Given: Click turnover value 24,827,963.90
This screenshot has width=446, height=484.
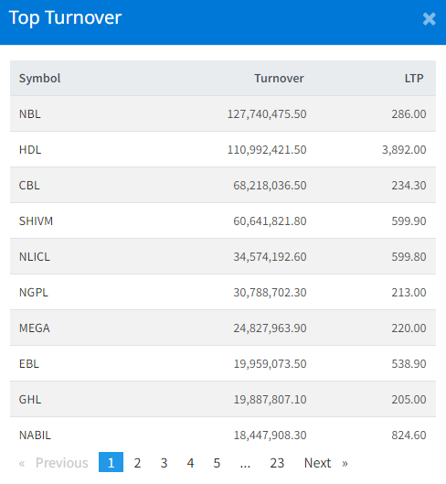Looking at the screenshot, I should click(270, 328).
